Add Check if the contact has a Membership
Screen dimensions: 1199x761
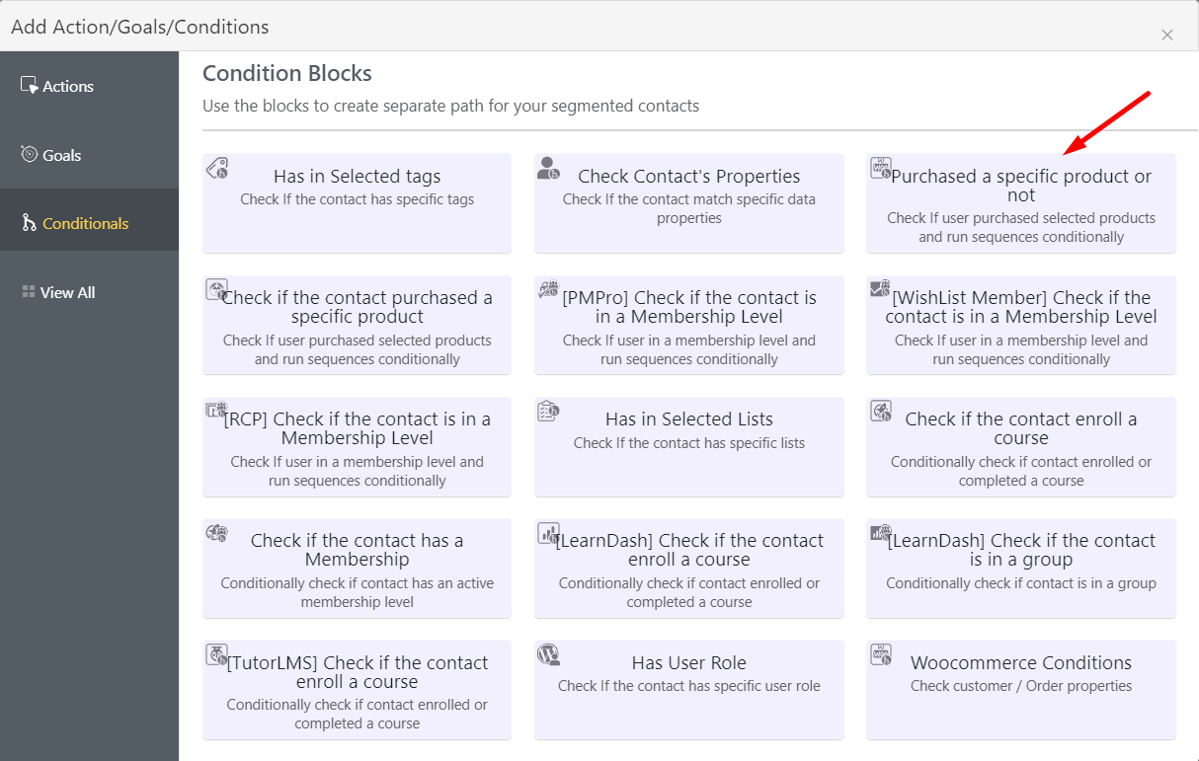click(x=357, y=569)
